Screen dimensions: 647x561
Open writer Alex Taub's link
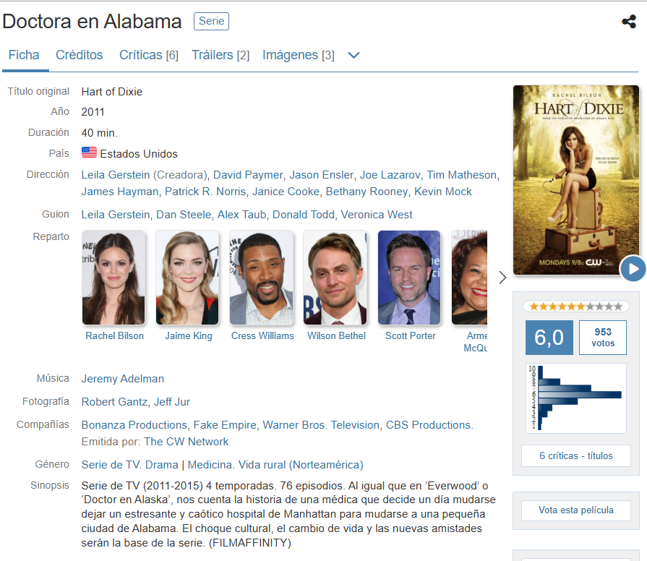pyautogui.click(x=241, y=215)
